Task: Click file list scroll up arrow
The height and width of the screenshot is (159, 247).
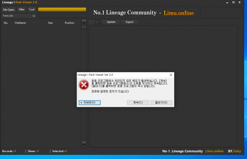Action: (x=84, y=23)
